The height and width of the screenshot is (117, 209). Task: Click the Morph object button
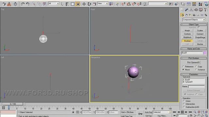[x=187, y=31]
